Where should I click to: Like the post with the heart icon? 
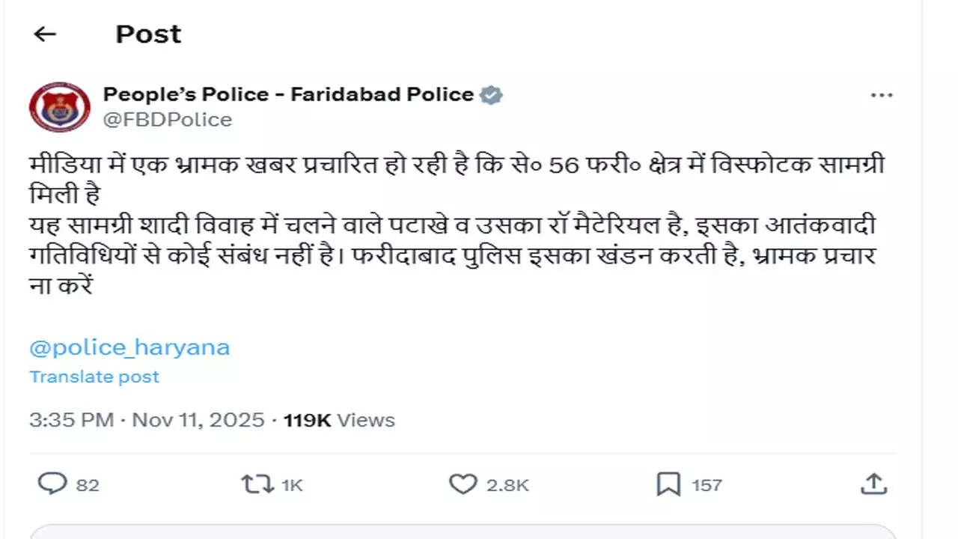pos(463,484)
